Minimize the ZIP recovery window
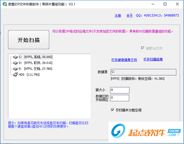 (153, 4)
